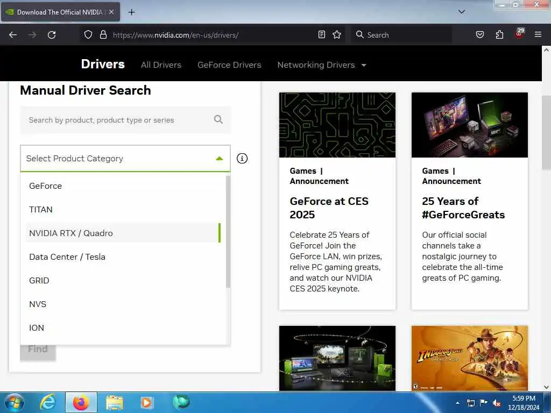
Task: List all tabs via the chevron button
Action: (x=461, y=12)
